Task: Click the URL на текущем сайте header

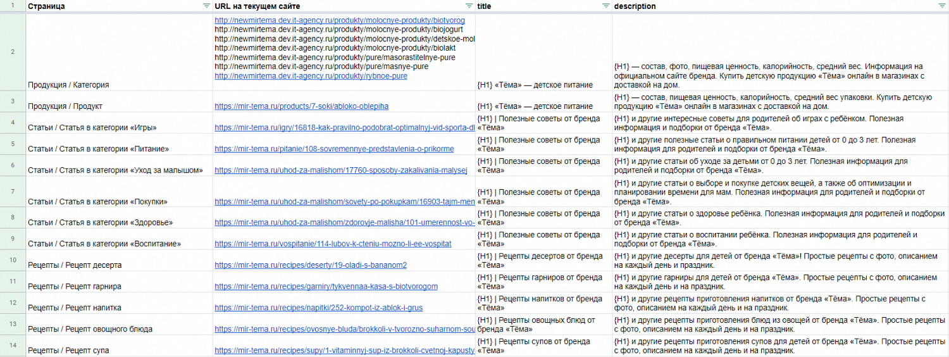Action: (x=344, y=6)
